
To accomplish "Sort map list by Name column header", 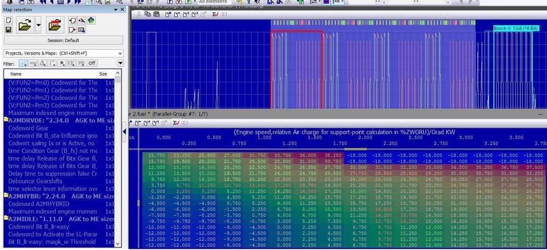I will click(x=16, y=74).
